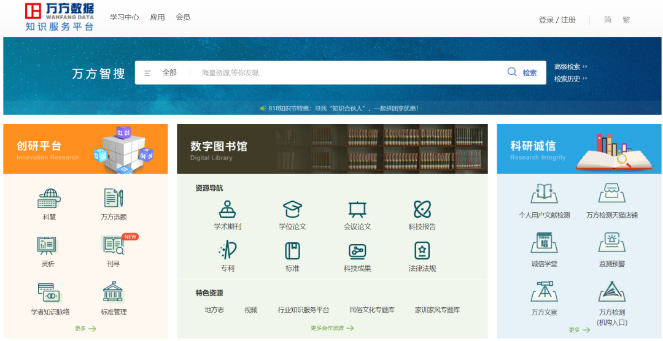Click the 科研诚信 banner
This screenshot has width=663, height=341.
pyautogui.click(x=580, y=149)
